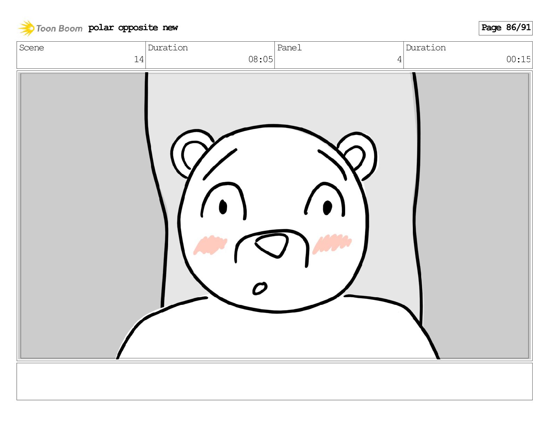550x425 pixels.
Task: Click the polar bear storyboard panel image
Action: pos(275,216)
